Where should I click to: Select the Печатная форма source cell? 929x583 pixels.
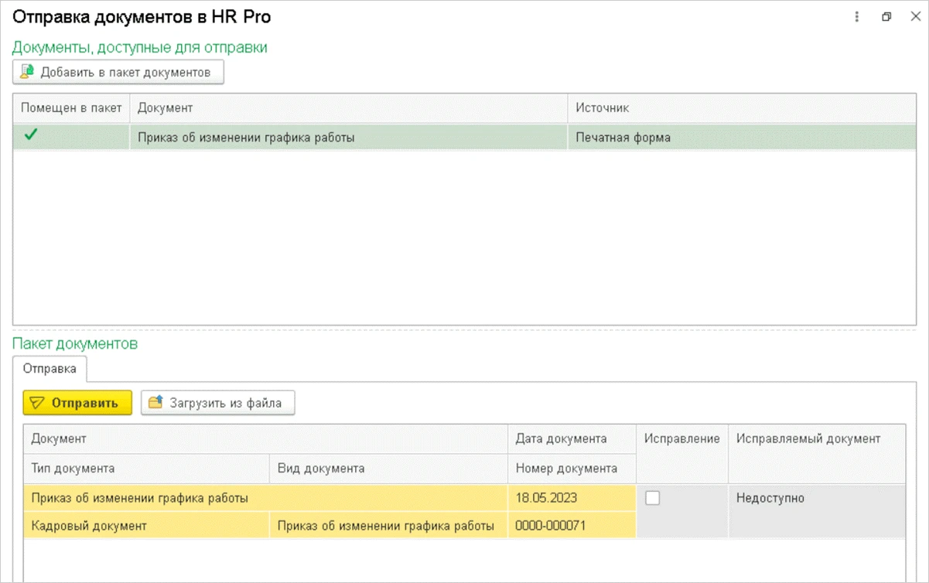click(741, 138)
